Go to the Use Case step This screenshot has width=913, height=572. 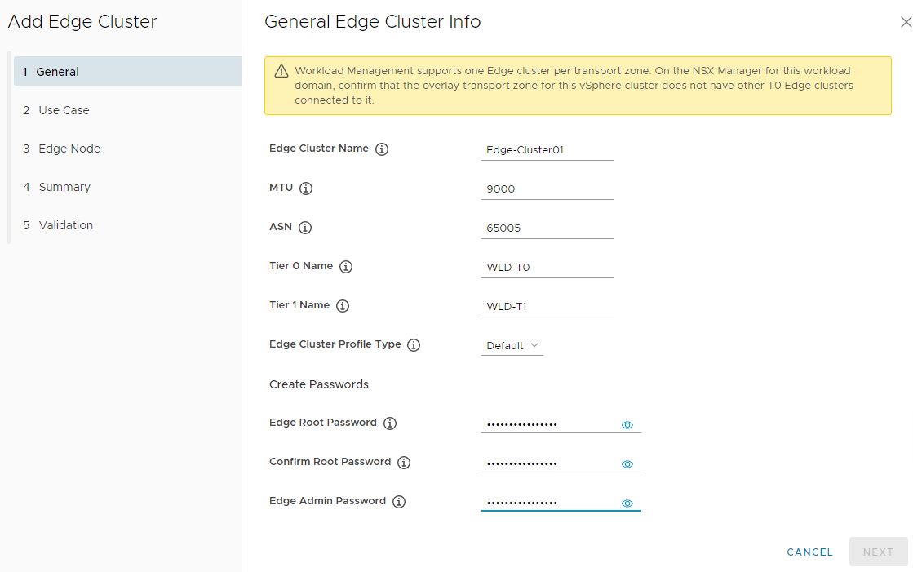click(x=64, y=110)
